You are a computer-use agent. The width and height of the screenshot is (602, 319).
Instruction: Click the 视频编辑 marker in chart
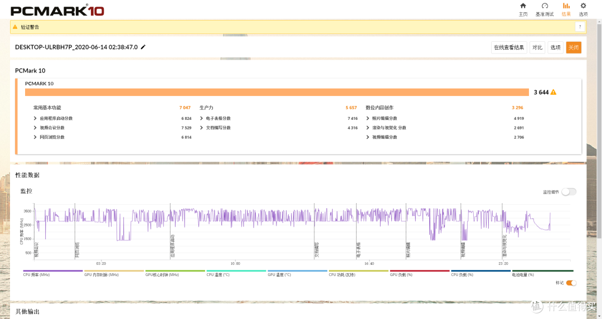tap(463, 250)
